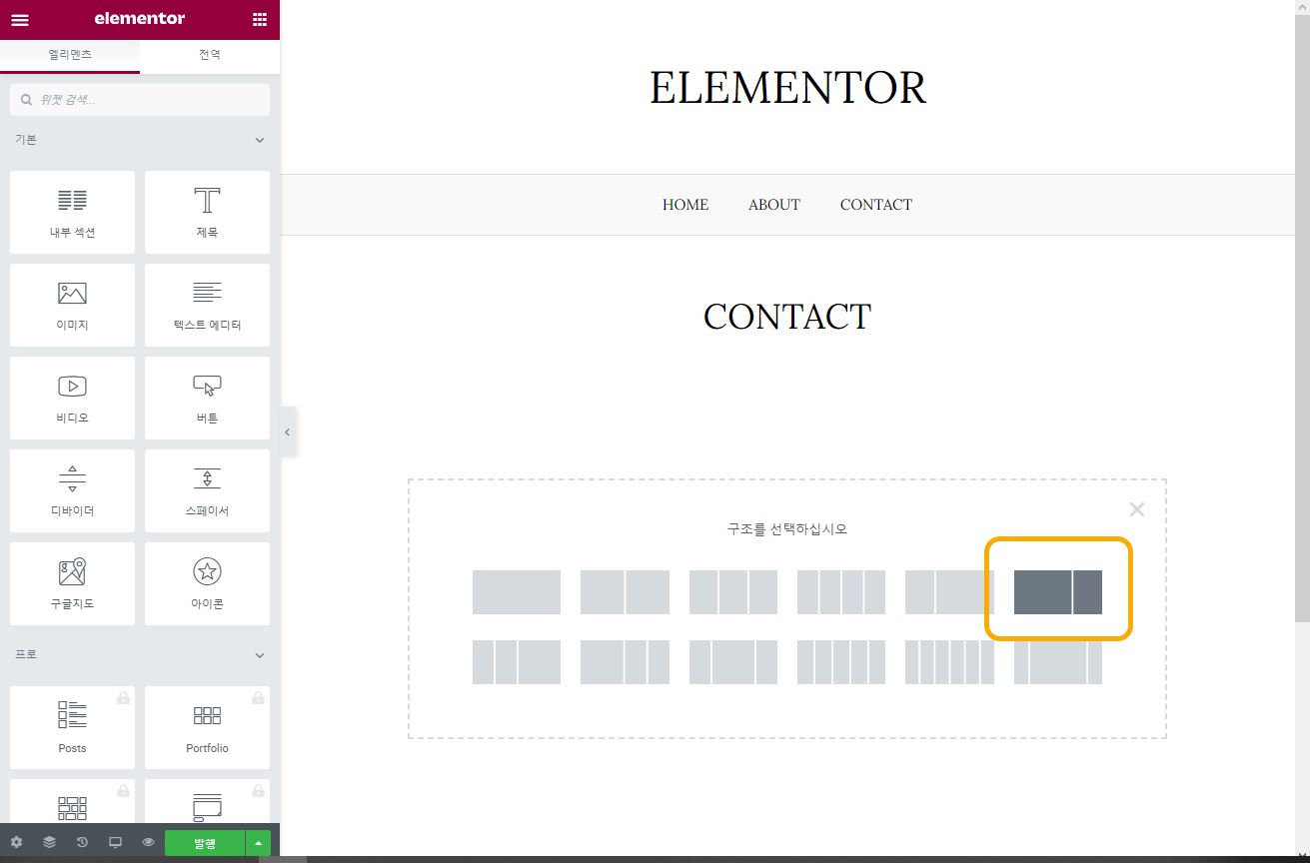Click the ELEMENTOR site title
Image resolution: width=1310 pixels, height=863 pixels.
coord(788,88)
